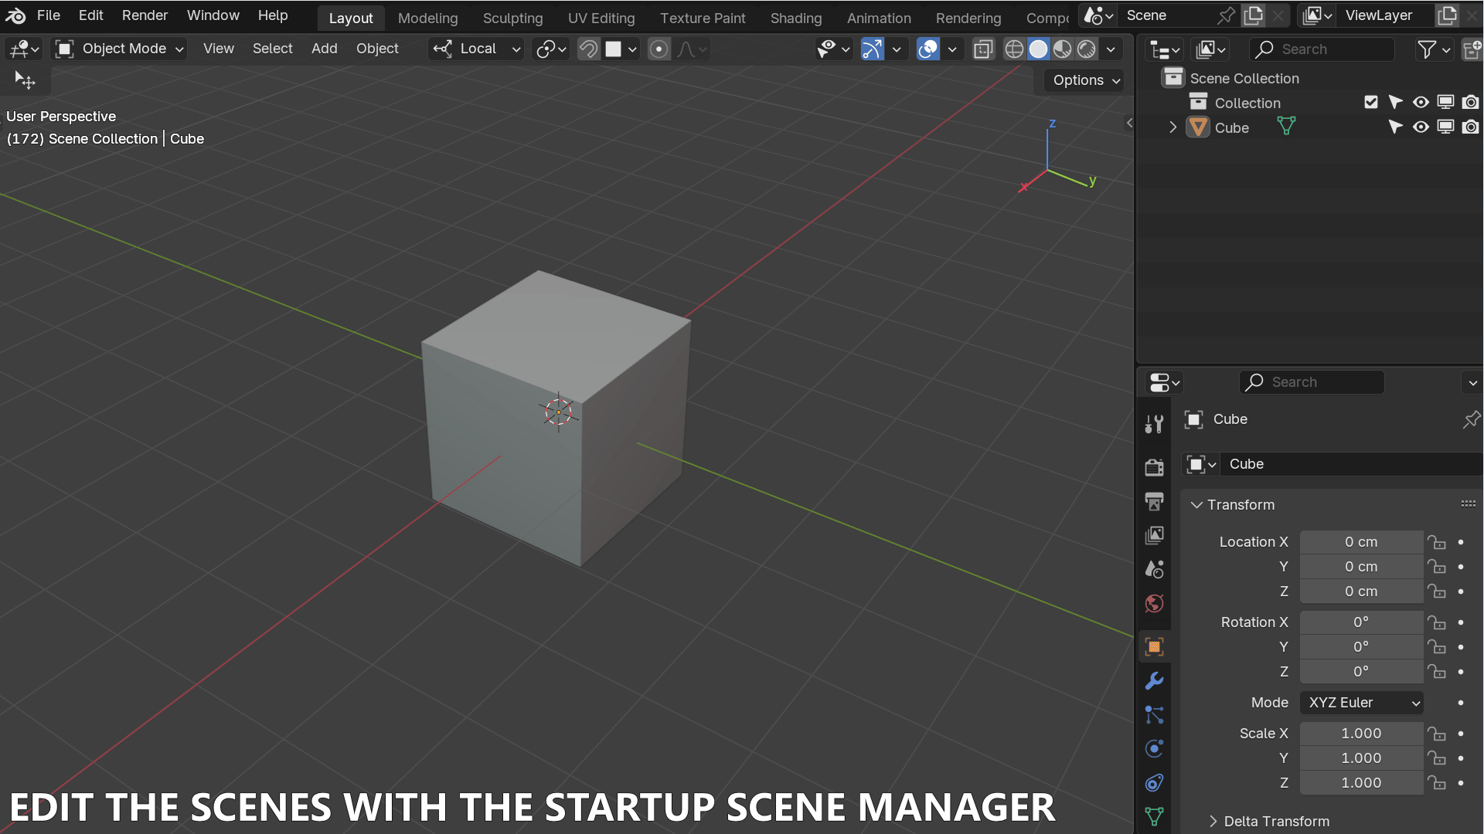Open the Physics properties tab
This screenshot has height=834, width=1484.
click(1154, 748)
